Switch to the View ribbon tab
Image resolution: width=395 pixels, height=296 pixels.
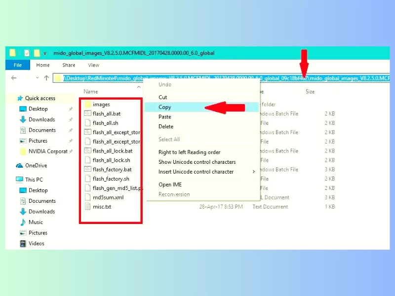(93, 65)
